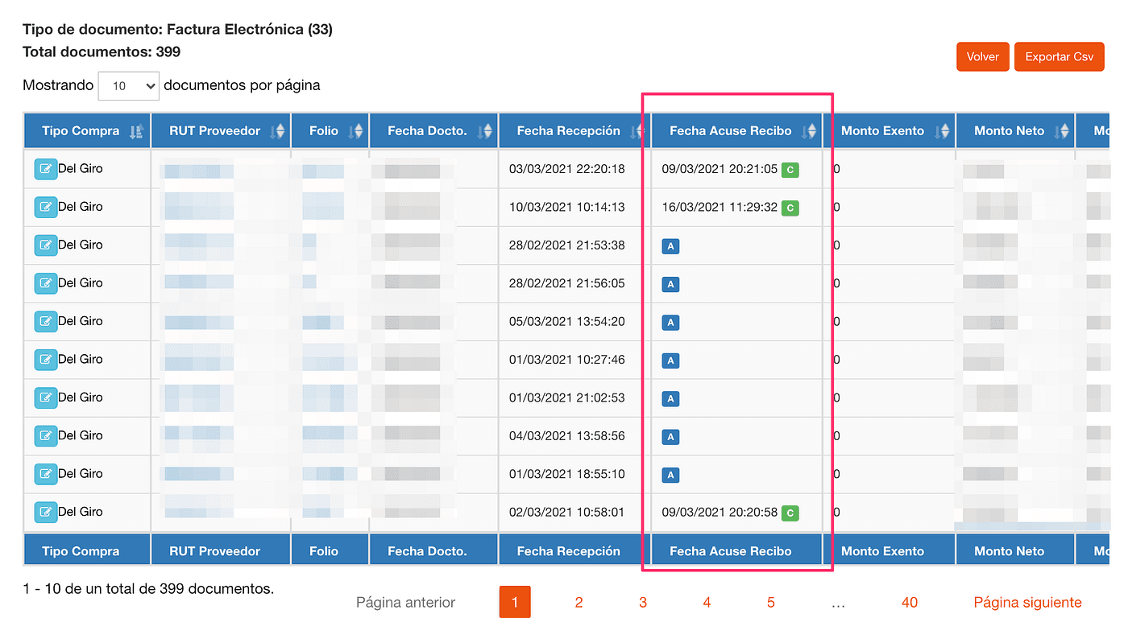Jump to pagination page 3
The height and width of the screenshot is (618, 1128).
pyautogui.click(x=643, y=603)
